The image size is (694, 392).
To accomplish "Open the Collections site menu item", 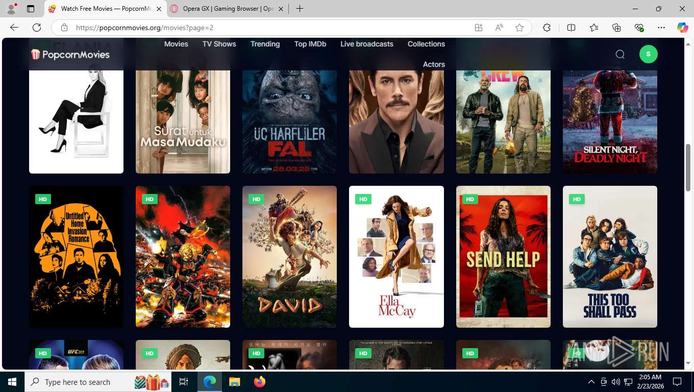I will pos(426,44).
